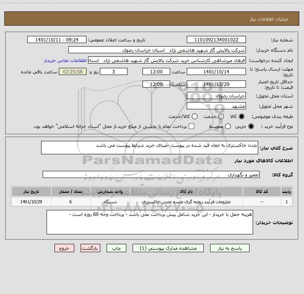Image resolution: width=304 pixels, height=294 pixels.
Task: Click the need date cell 1401/10/29
Action: [x=31, y=202]
